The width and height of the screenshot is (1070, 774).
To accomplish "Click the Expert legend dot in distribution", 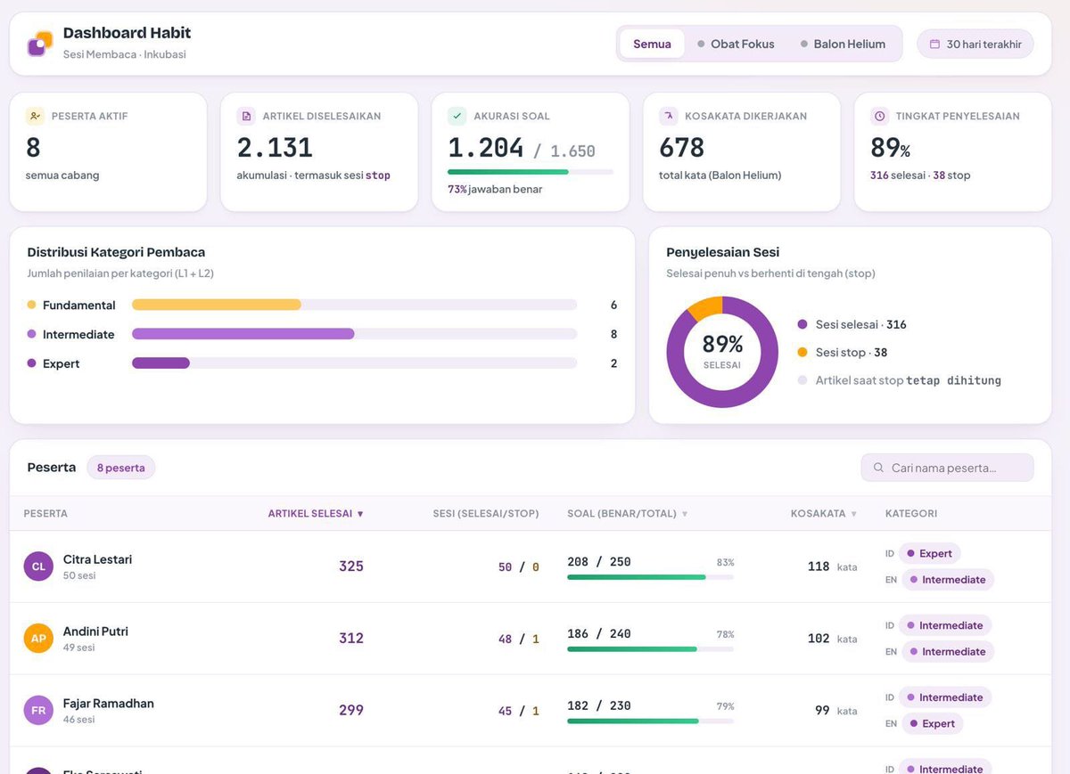I will pos(32,363).
